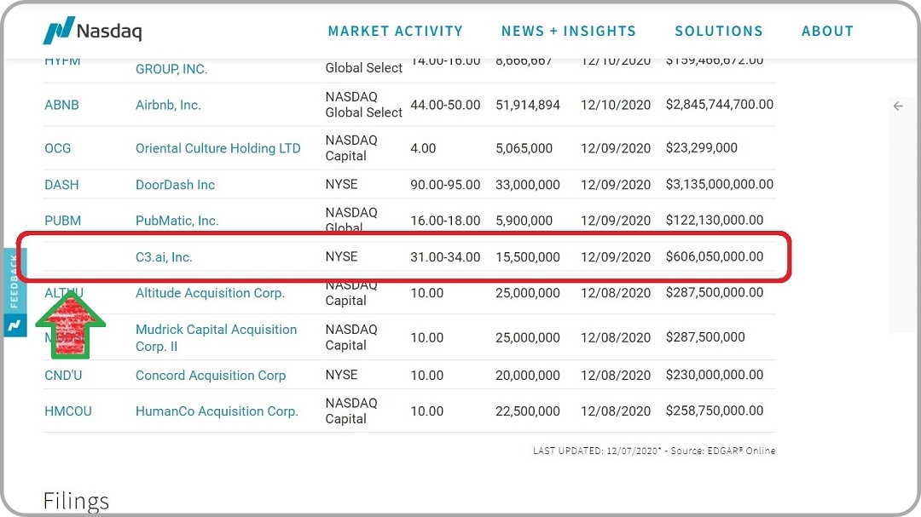This screenshot has height=517, width=921.
Task: Select C3.ai shares value 15,500,000
Action: 528,257
